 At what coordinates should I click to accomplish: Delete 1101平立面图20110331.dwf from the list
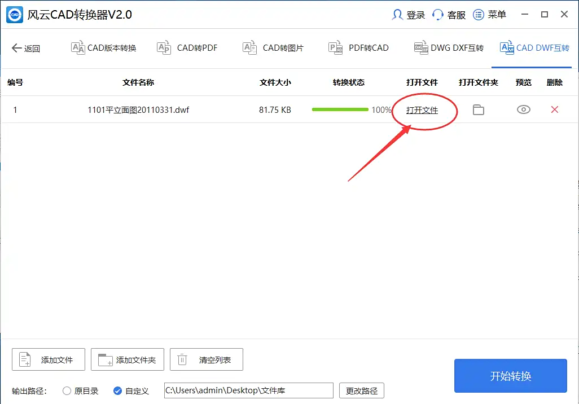coord(554,109)
